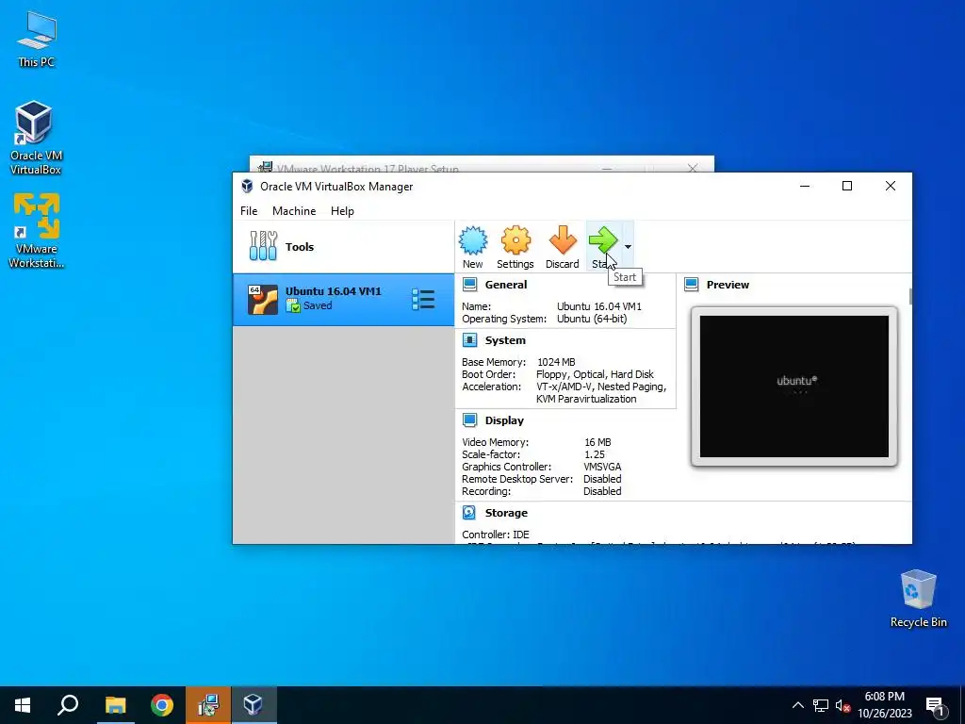
Task: Click the Oracle VM VirtualBox desktop shortcut
Action: pos(35,138)
